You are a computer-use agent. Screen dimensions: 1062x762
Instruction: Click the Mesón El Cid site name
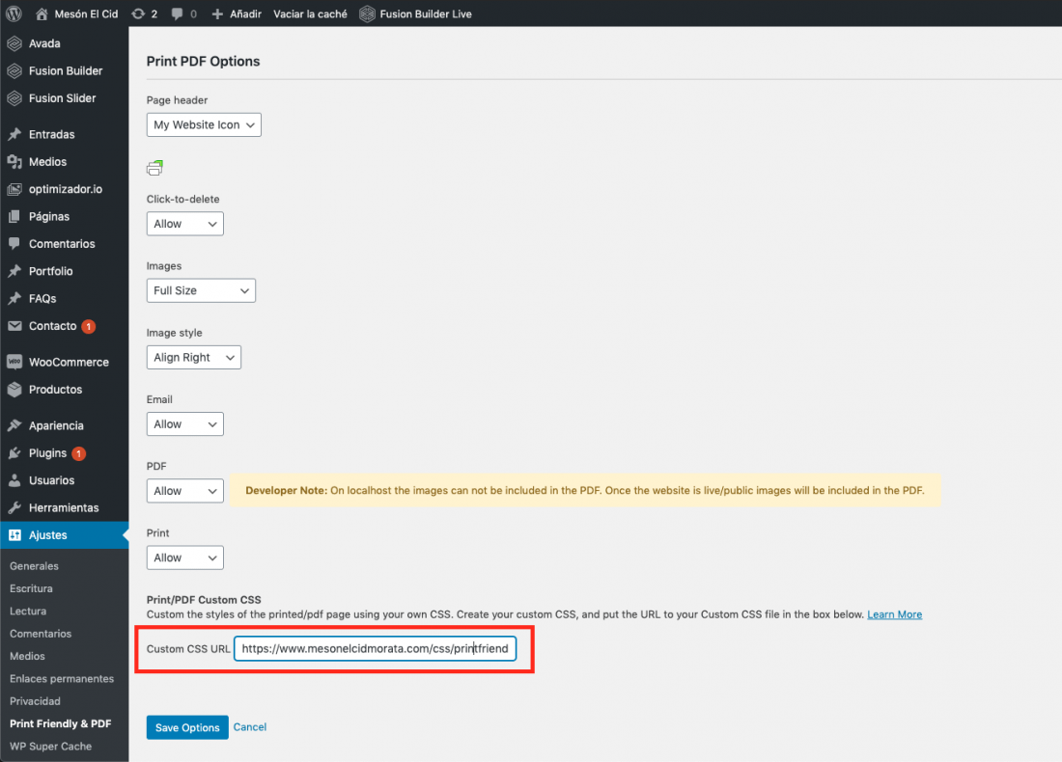(x=86, y=14)
